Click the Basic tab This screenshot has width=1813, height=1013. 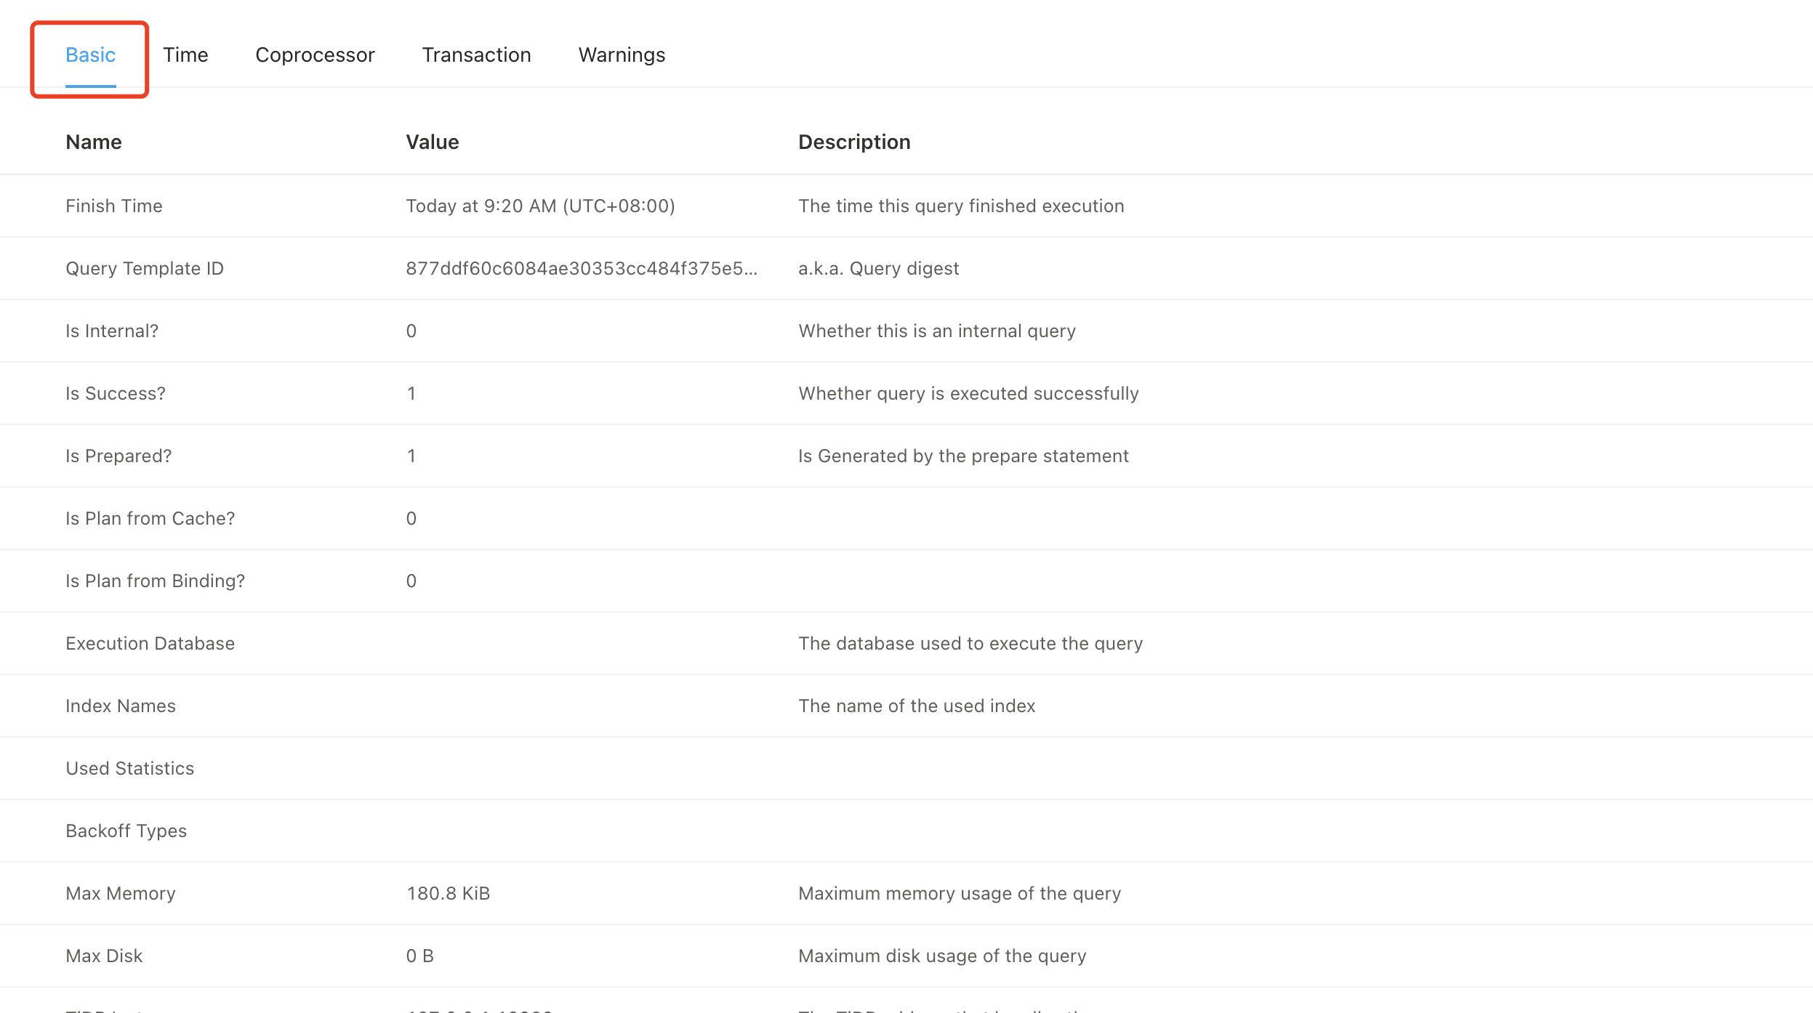[89, 55]
